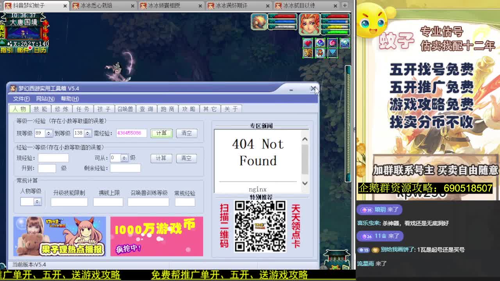The image size is (500, 281).
Task: Close the 冰冰拭目以待 tab
Action: [x=336, y=6]
